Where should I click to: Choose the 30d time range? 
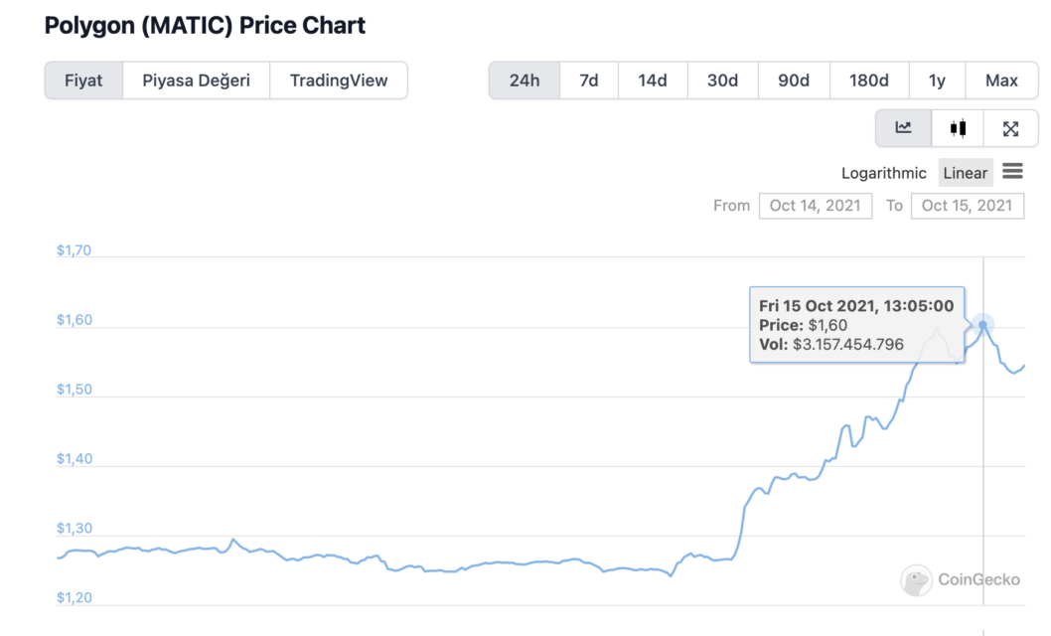coord(722,80)
